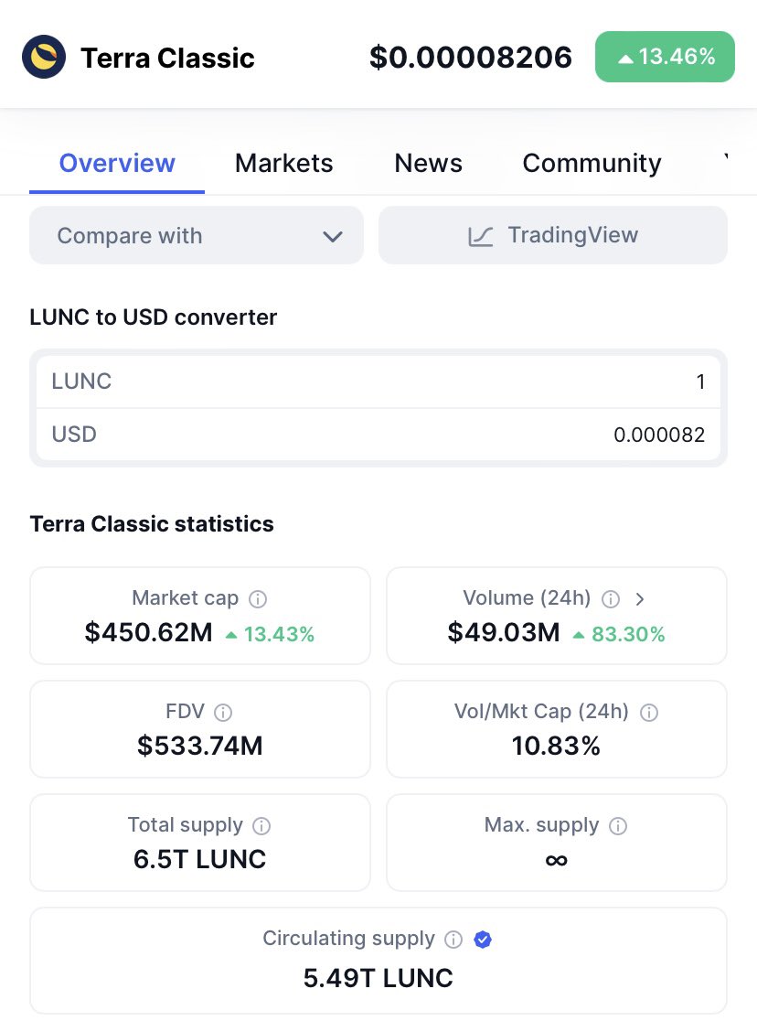The width and height of the screenshot is (757, 1021).
Task: Open the Market cap info tooltip icon
Action: tap(258, 598)
